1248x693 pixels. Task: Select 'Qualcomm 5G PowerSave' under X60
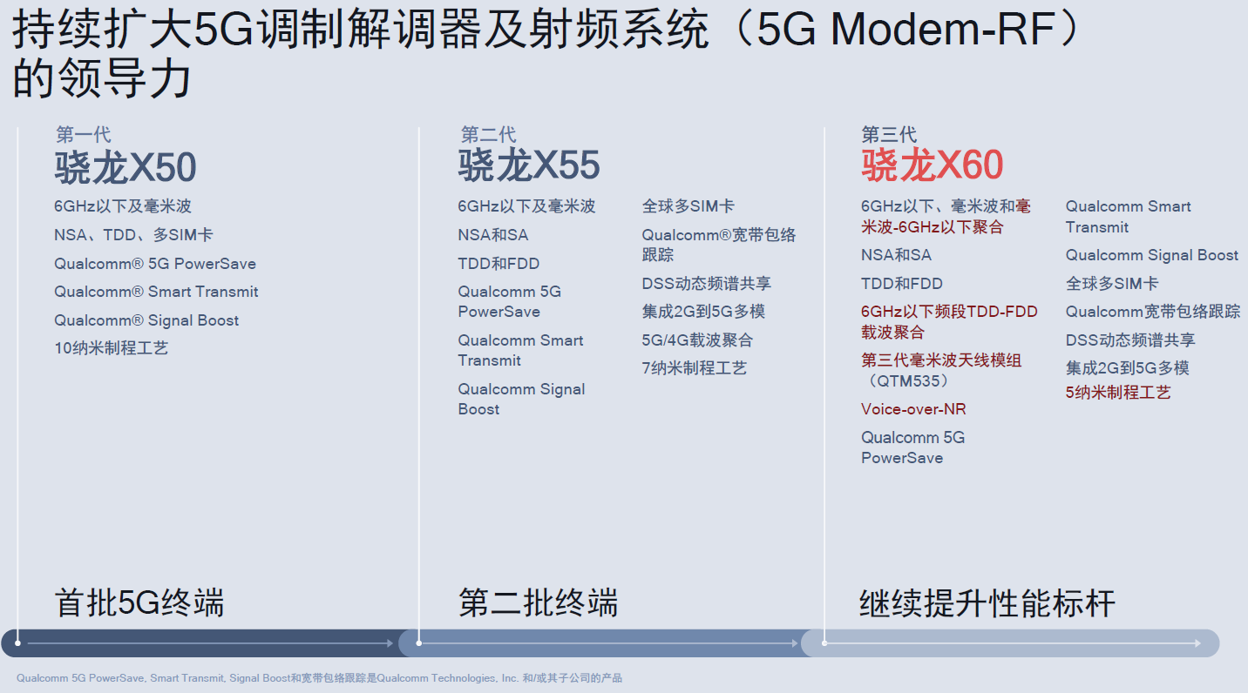pyautogui.click(x=913, y=447)
